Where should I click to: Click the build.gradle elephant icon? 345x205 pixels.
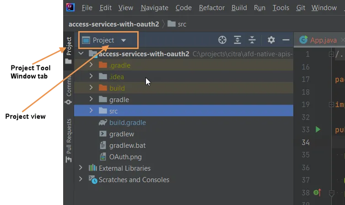point(103,122)
